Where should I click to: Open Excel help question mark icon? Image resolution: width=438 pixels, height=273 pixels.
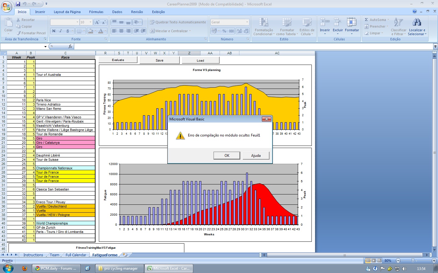415,12
